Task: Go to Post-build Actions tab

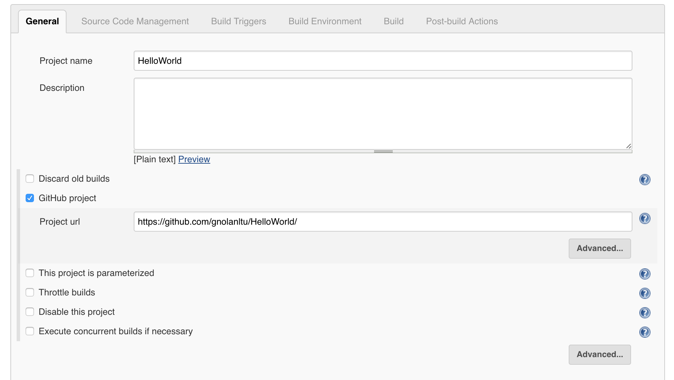Action: [x=462, y=21]
